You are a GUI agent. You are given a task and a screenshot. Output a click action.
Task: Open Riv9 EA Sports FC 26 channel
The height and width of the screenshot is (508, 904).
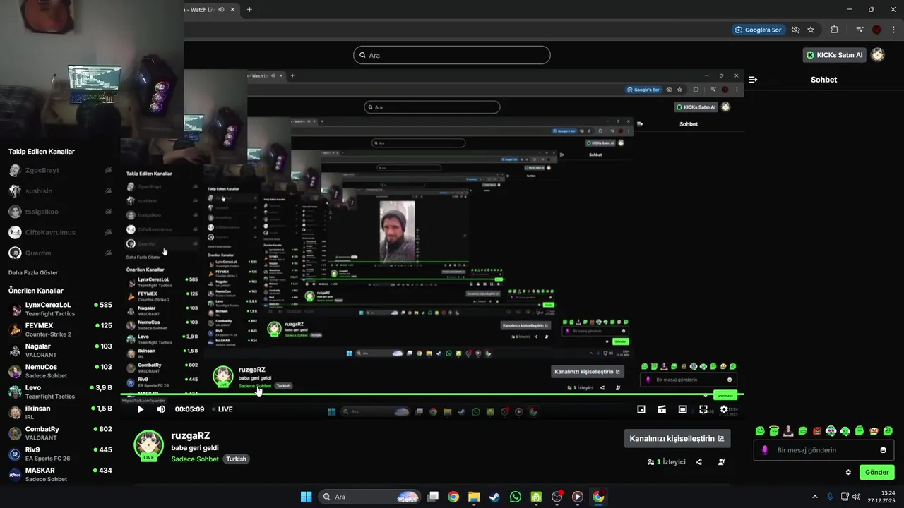point(60,454)
